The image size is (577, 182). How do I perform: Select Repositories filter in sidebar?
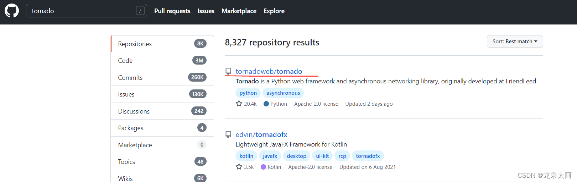click(x=162, y=44)
